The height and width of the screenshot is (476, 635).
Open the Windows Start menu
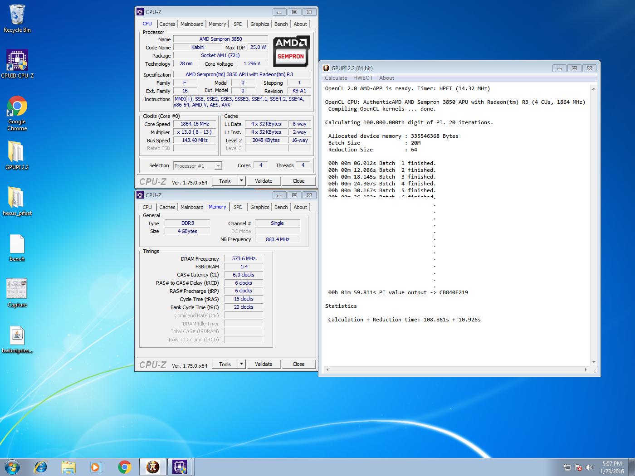[x=12, y=467]
